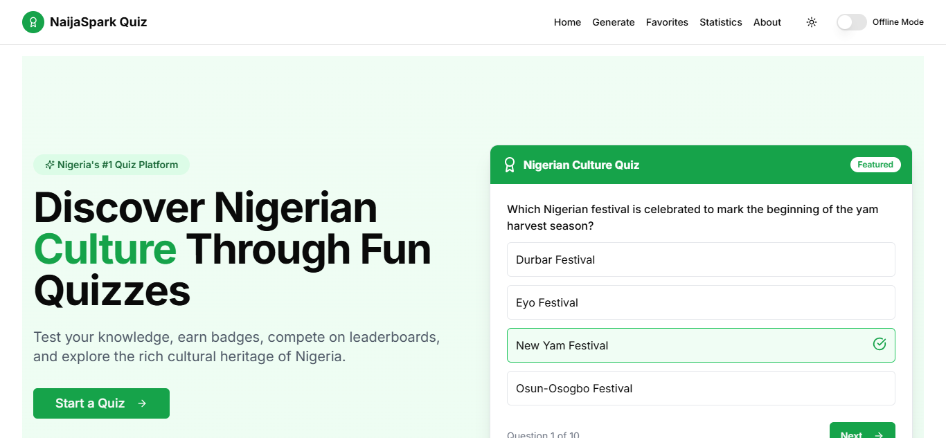Click the NaijaSpark Quiz logo badge icon
Viewport: 946px width, 438px height.
click(33, 22)
